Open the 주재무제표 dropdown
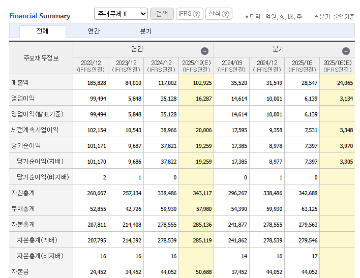 click(121, 14)
